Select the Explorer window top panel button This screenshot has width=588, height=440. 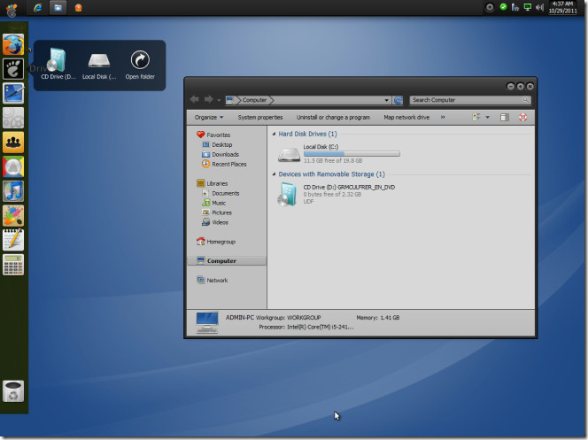(x=58, y=7)
